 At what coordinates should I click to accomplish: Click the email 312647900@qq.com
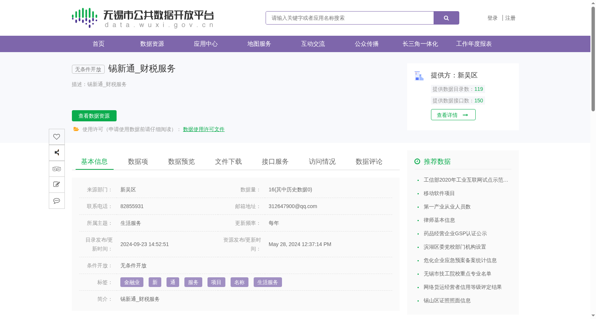(x=293, y=206)
